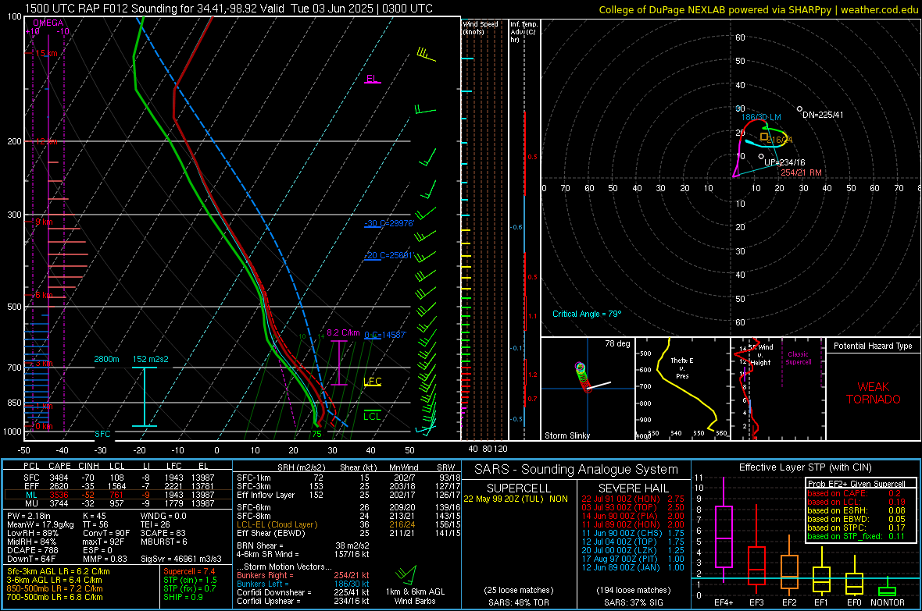Click the SARS: 37% SIG result
Screen dimensions: 922x611
(633, 602)
